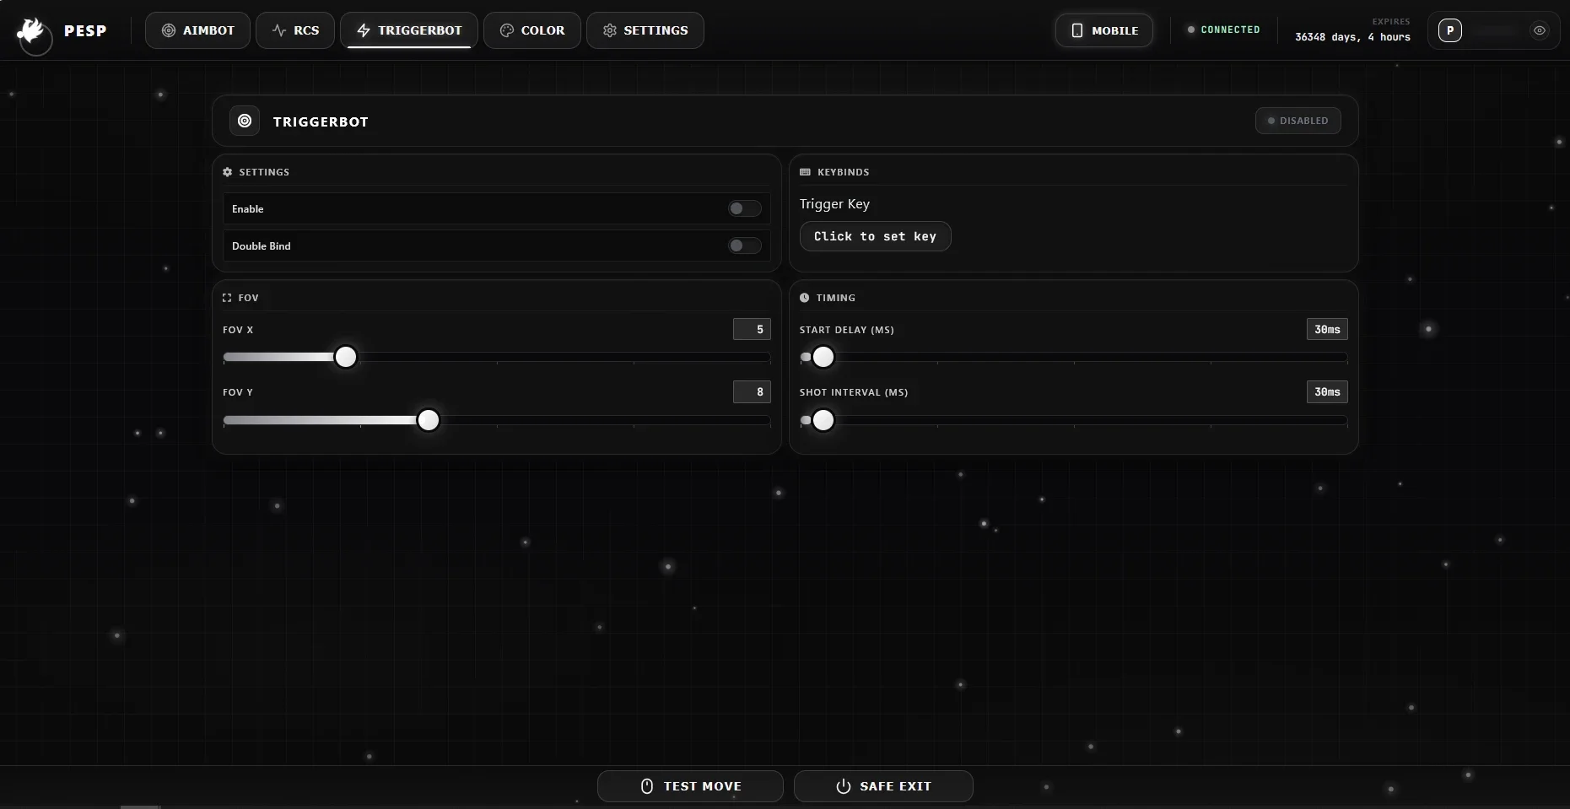
Task: Click the 'PESP' brand name text
Action: [85, 30]
